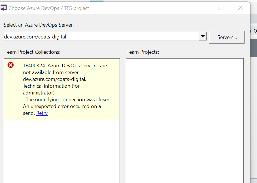Click the background window tab above the dialog
Image resolution: width=257 pixels, height=183 pixels.
(x=96, y=1)
